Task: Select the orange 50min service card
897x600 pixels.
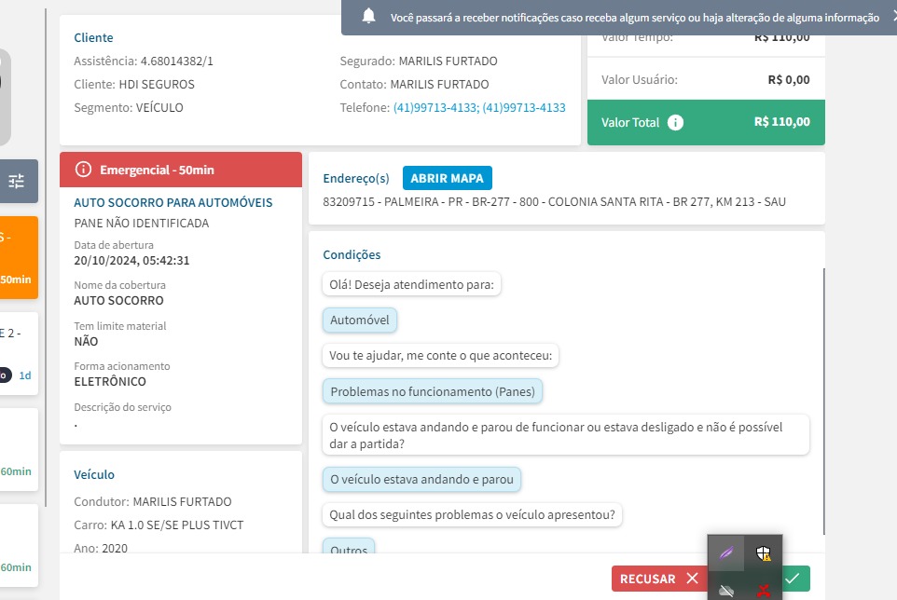Action: (x=19, y=258)
